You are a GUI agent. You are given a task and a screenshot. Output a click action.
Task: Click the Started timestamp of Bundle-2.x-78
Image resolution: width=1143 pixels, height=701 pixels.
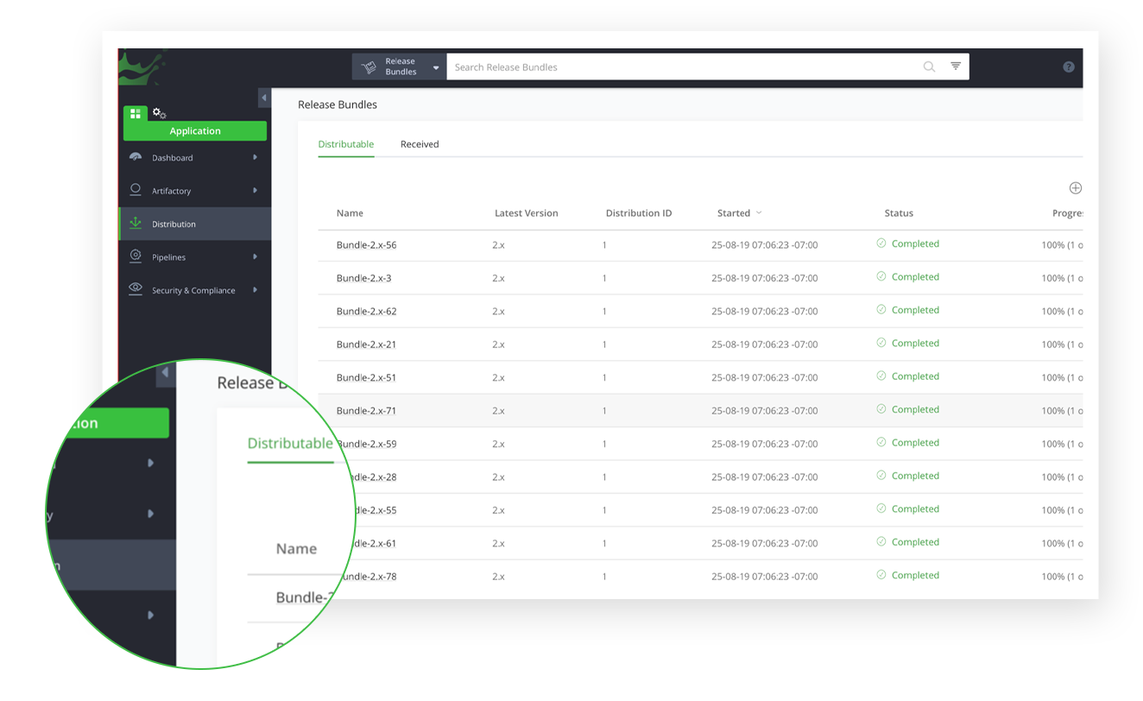point(765,577)
